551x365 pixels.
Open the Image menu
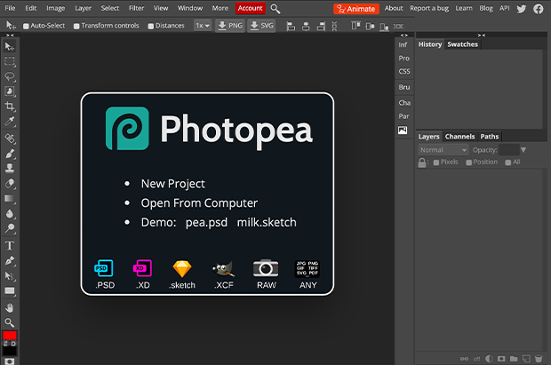point(55,8)
